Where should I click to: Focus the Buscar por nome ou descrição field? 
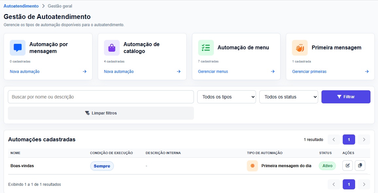tap(101, 97)
